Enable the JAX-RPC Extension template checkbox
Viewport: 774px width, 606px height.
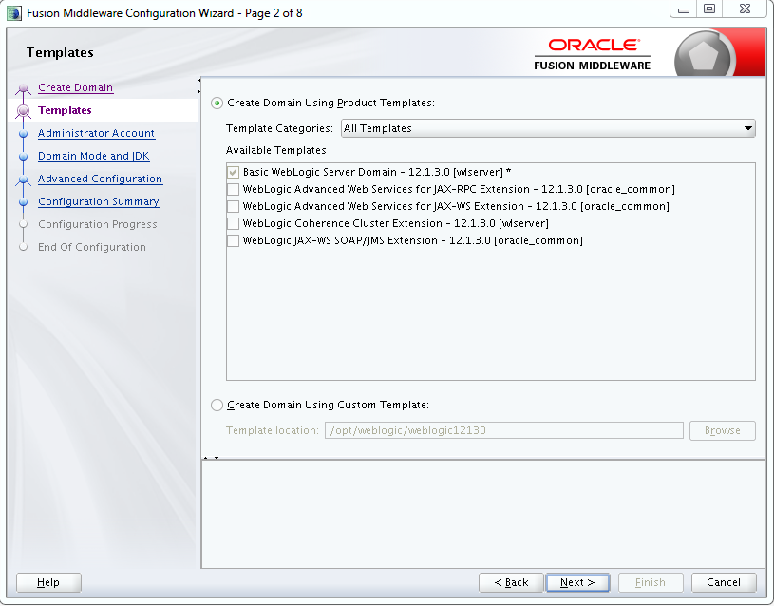click(x=234, y=189)
